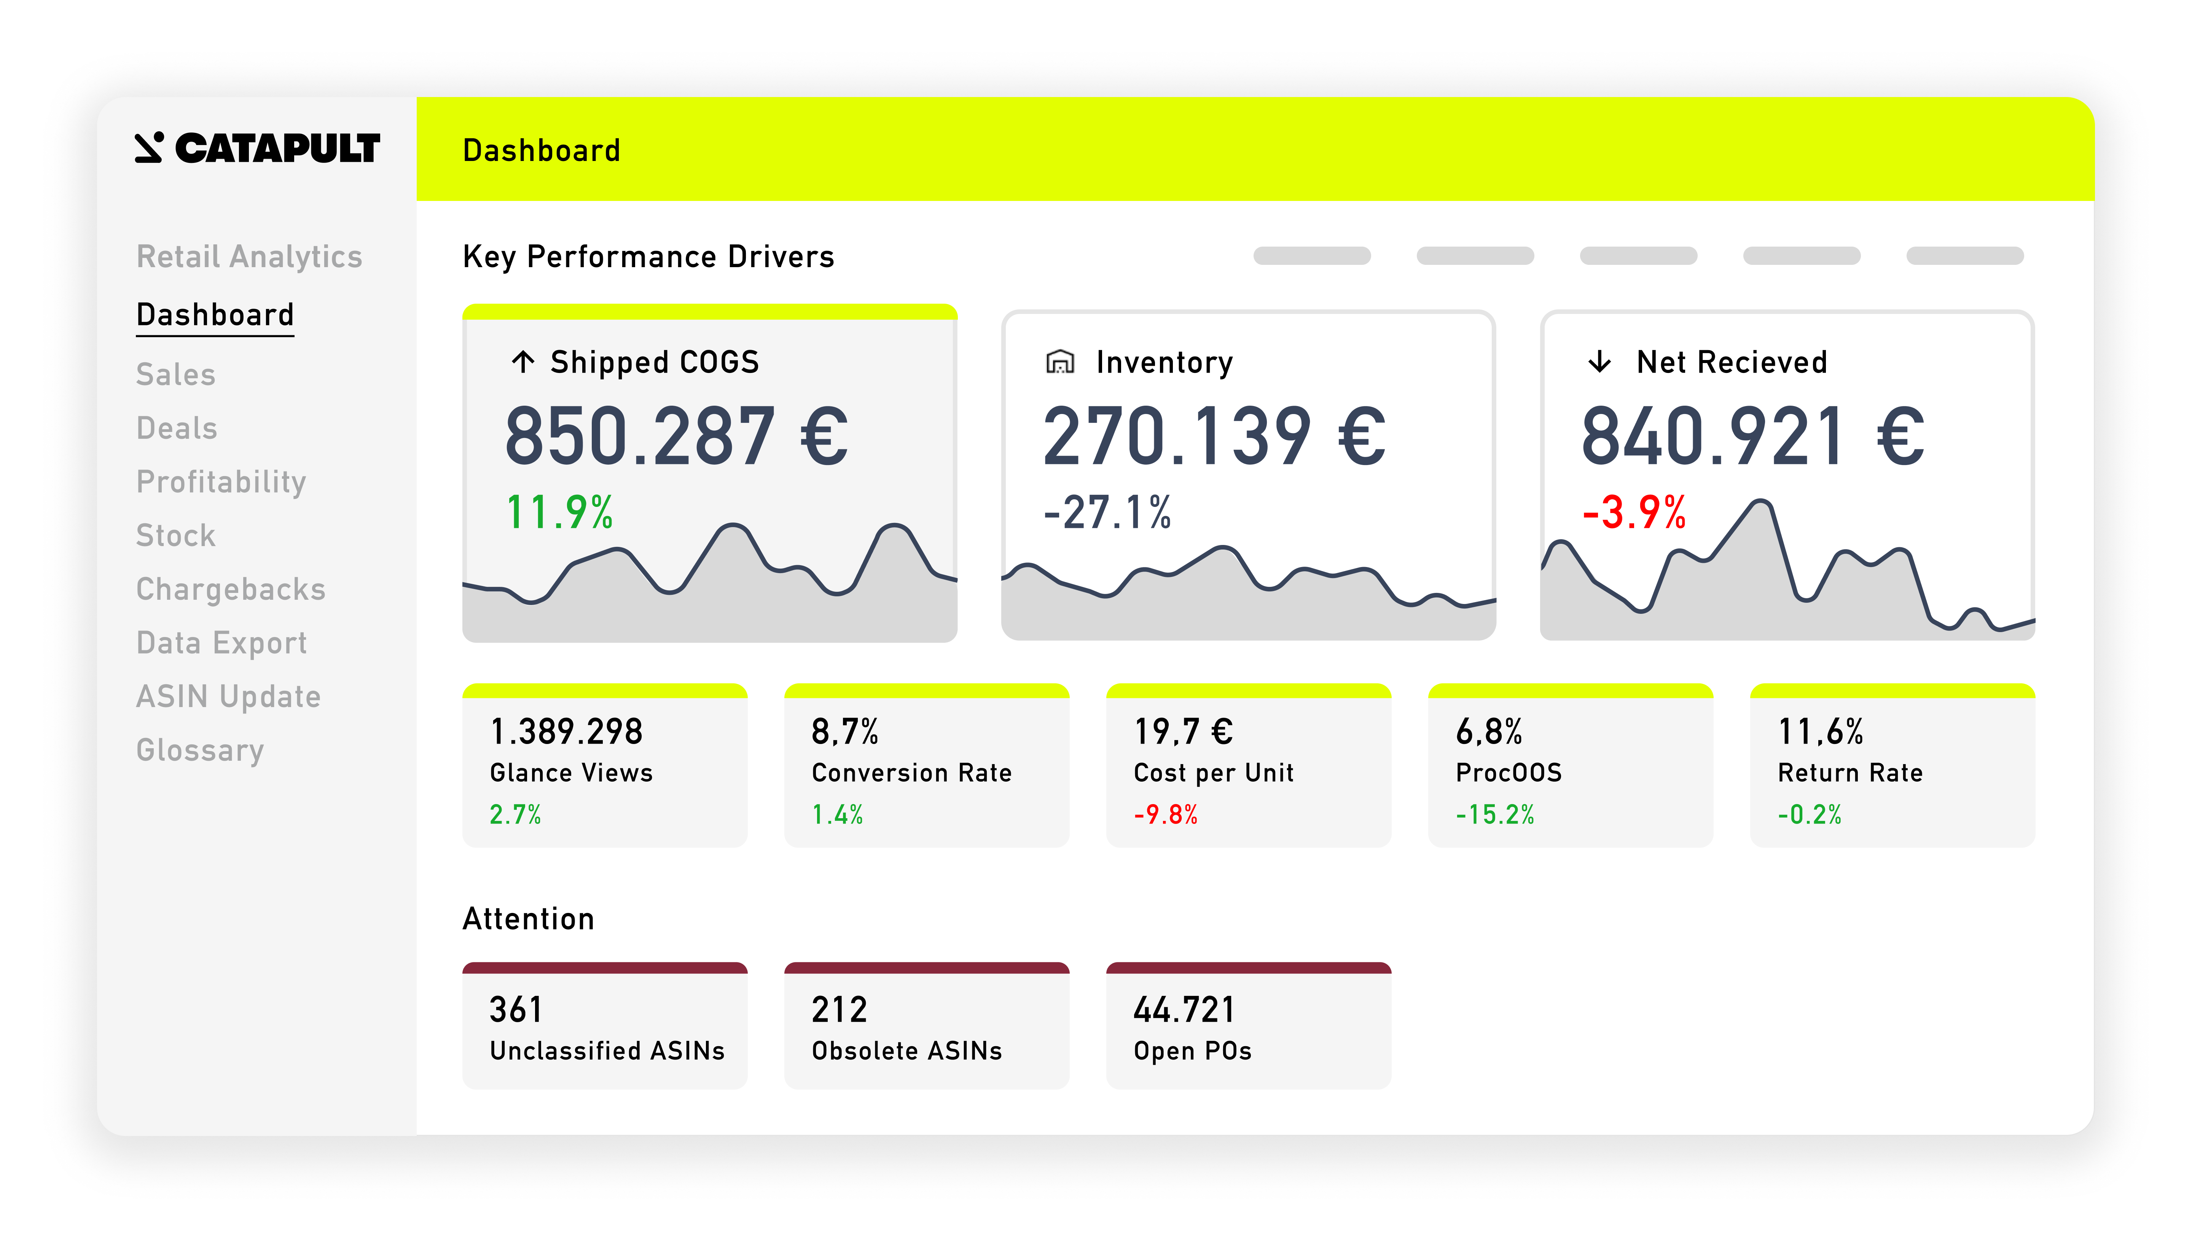
Task: Open ASIN Update page
Action: [228, 696]
